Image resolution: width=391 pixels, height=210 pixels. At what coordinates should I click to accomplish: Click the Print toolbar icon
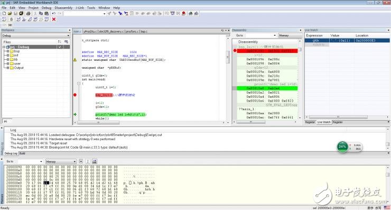click(28, 13)
